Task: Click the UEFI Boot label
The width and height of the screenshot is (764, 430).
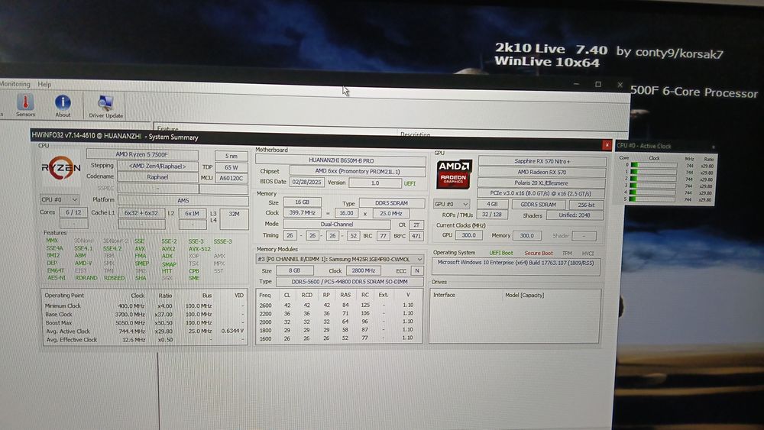Action: 501,253
